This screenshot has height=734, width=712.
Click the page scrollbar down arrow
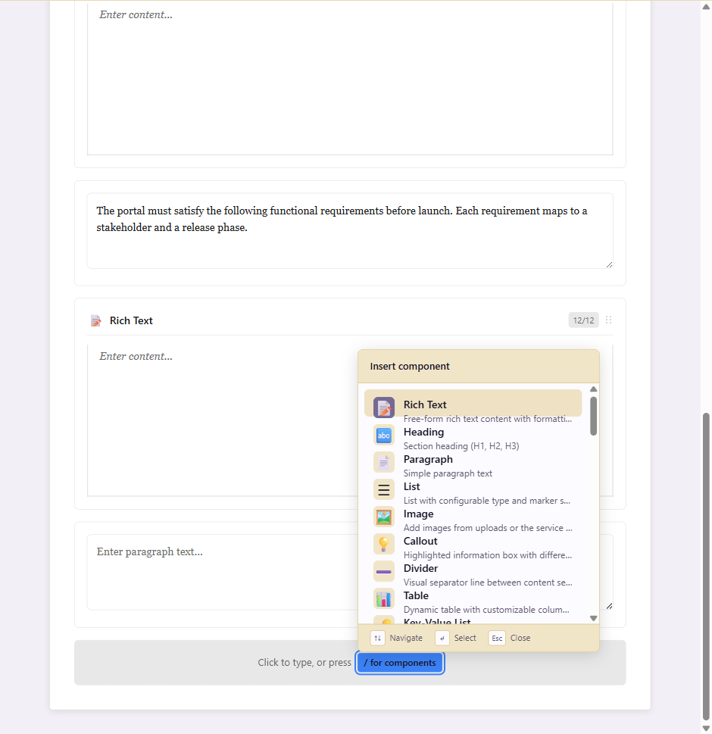click(x=706, y=729)
